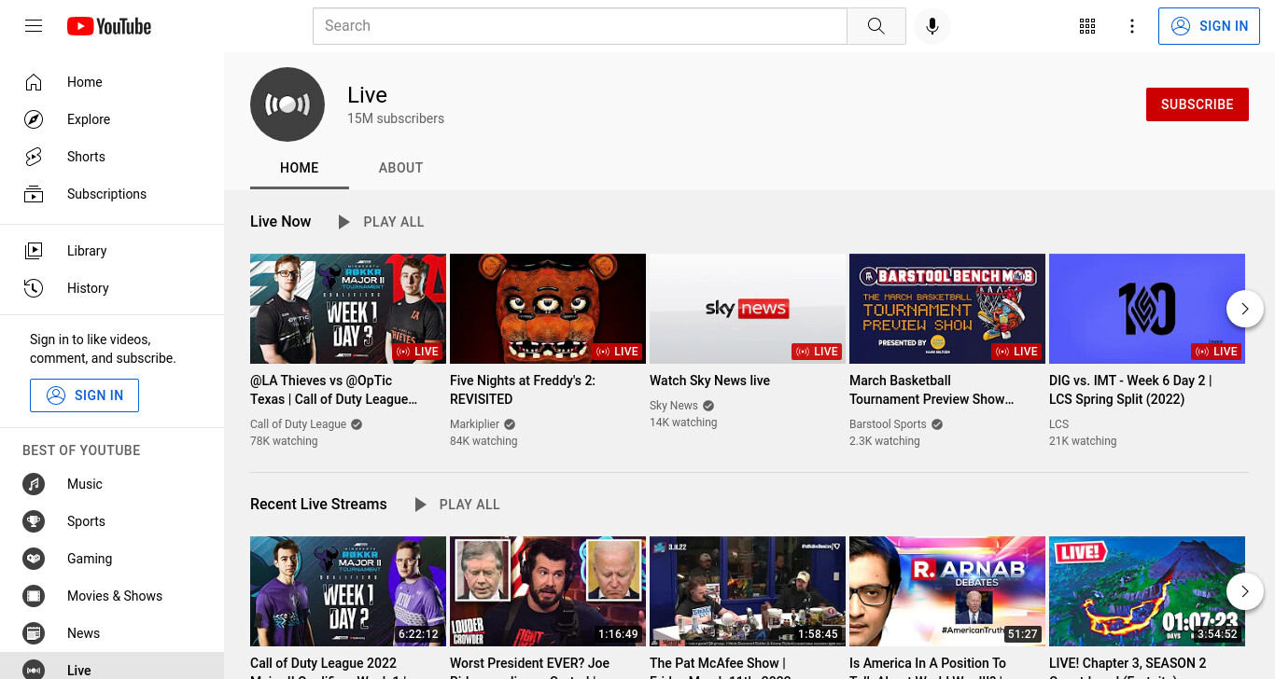Image resolution: width=1275 pixels, height=679 pixels.
Task: Open settings three-dot menu
Action: (x=1132, y=26)
